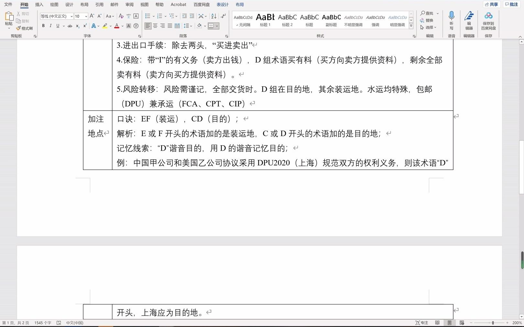The image size is (524, 327).
Task: Clear all formatting with the eraser icon
Action: point(121,16)
